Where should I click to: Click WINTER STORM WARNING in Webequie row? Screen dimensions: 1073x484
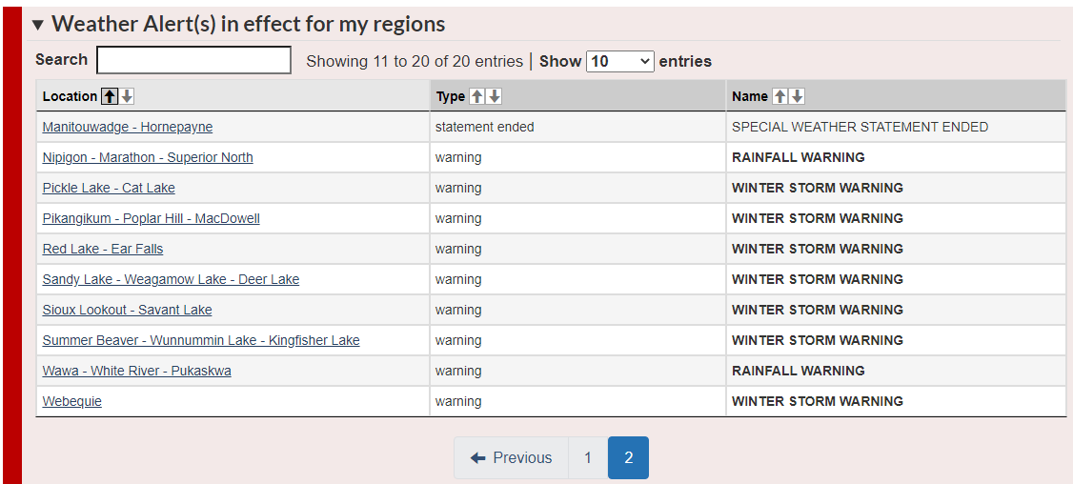point(818,401)
